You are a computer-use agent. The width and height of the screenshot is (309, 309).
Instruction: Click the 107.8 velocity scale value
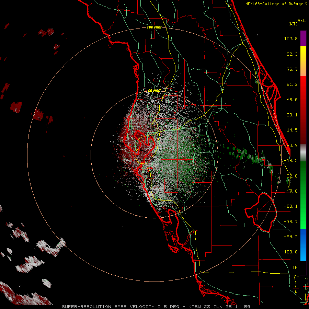coord(291,38)
